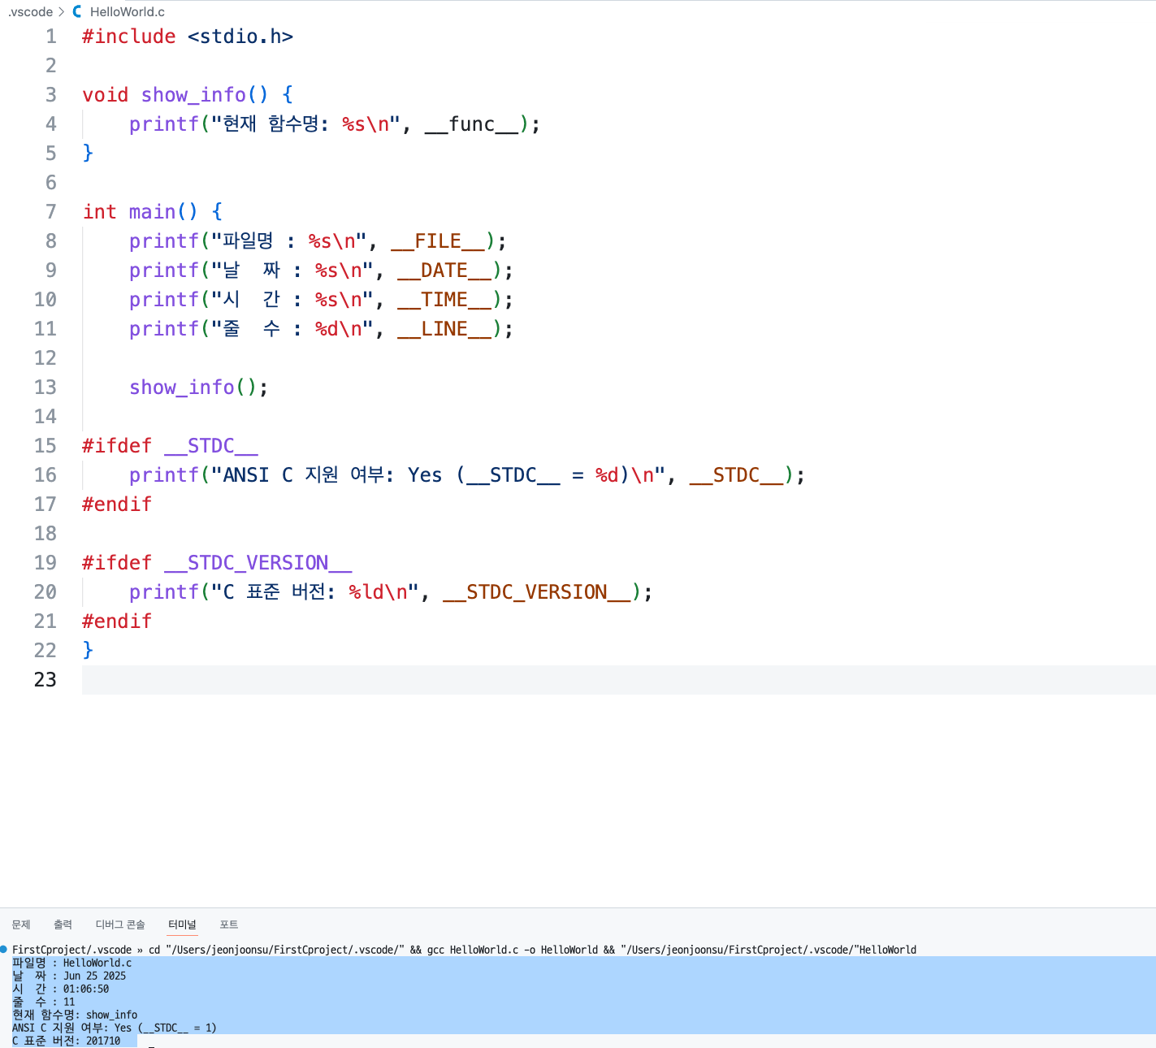Click the __FILE__ macro on line 8

(x=438, y=241)
